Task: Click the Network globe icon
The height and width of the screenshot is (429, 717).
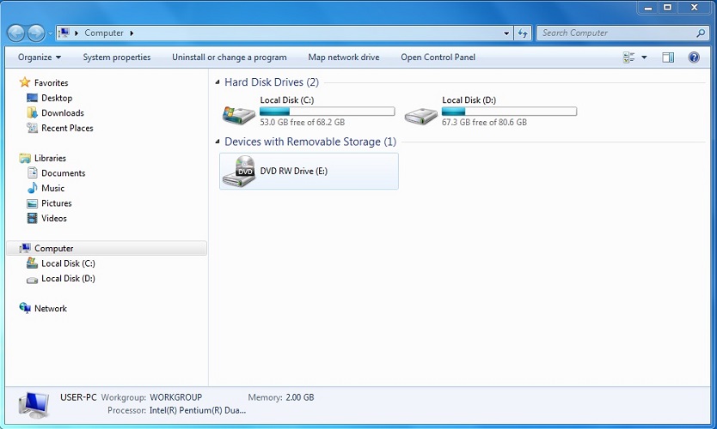Action: [25, 308]
